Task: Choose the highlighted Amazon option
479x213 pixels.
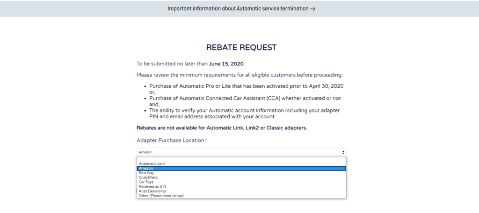Action: point(241,169)
